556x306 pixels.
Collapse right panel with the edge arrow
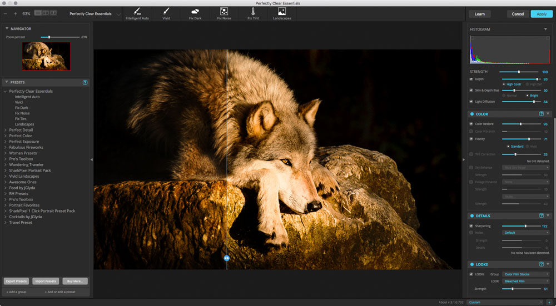click(464, 160)
